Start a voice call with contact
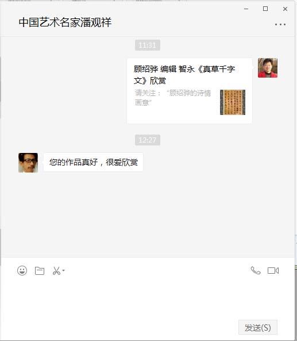This screenshot has width=297, height=341. 256,270
